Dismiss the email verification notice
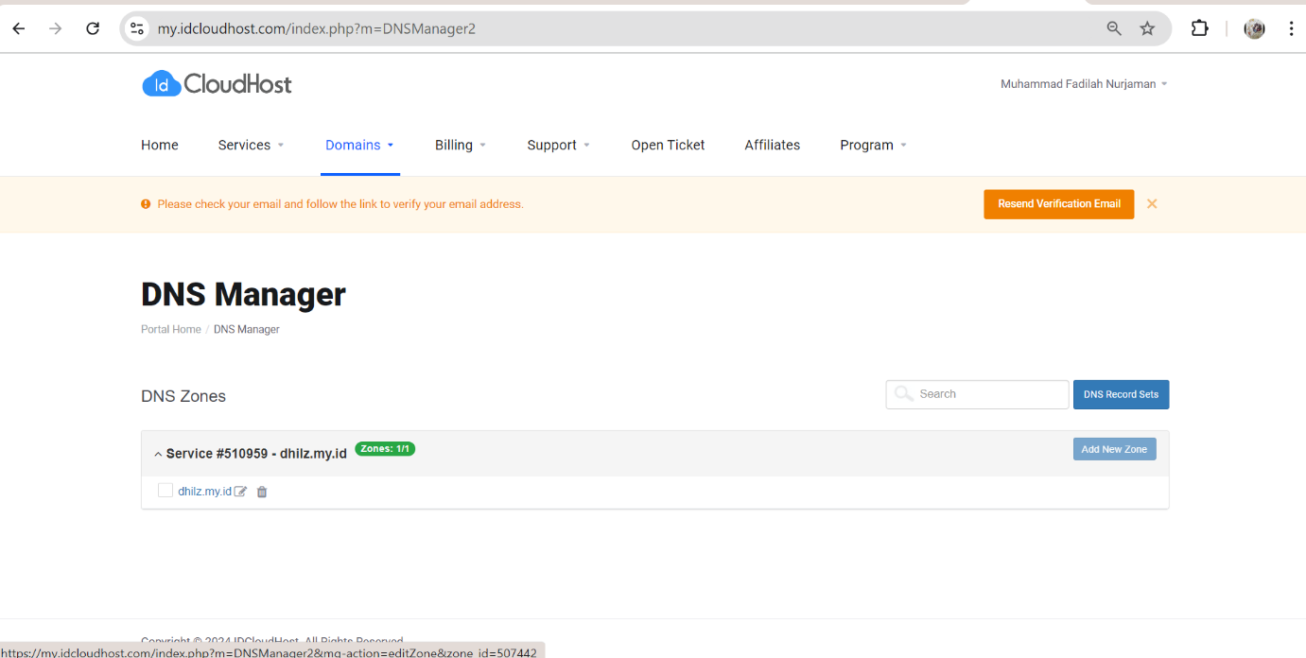 (1152, 204)
